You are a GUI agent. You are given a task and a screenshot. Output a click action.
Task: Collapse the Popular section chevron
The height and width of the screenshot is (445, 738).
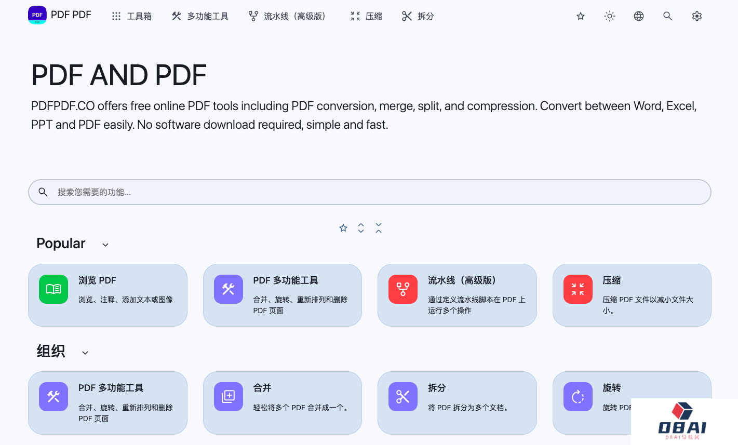pyautogui.click(x=105, y=245)
